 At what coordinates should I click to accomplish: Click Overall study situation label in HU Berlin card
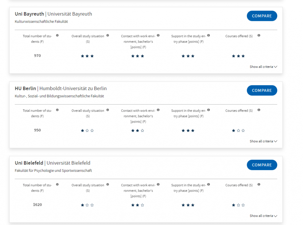pos(88,113)
